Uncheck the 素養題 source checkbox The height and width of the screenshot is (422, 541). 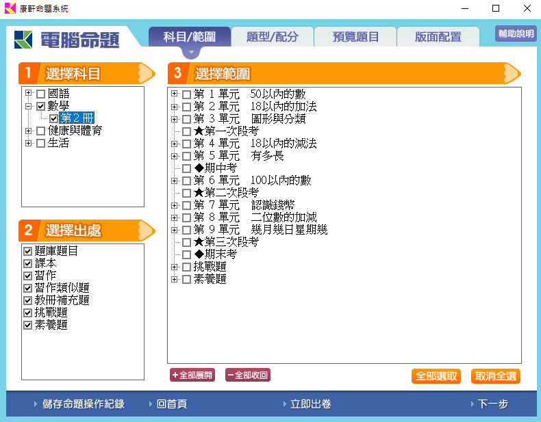[x=28, y=325]
